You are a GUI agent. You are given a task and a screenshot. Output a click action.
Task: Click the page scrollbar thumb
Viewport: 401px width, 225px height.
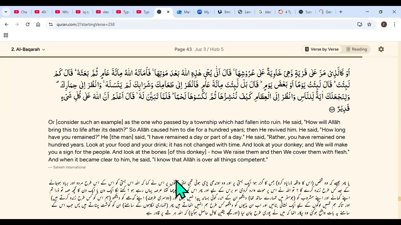point(399,199)
